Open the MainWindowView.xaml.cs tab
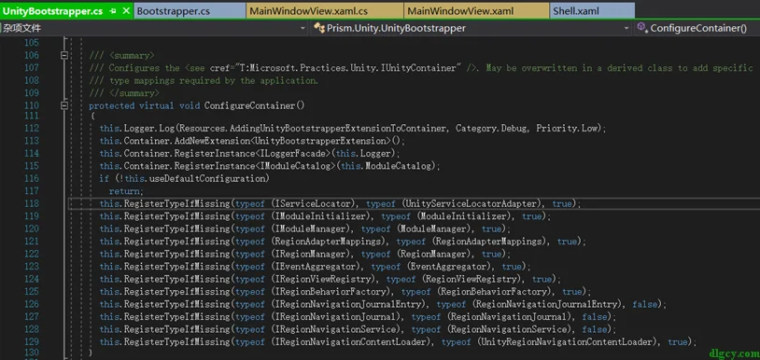The width and height of the screenshot is (760, 360). point(325,10)
